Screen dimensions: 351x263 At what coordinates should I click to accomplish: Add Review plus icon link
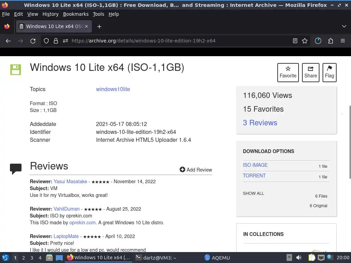pos(196,170)
